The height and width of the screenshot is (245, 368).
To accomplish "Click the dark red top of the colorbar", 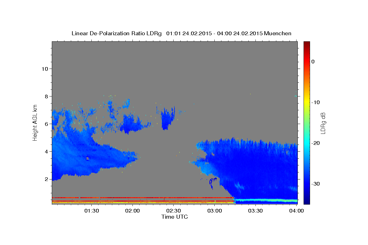I will click(307, 44).
